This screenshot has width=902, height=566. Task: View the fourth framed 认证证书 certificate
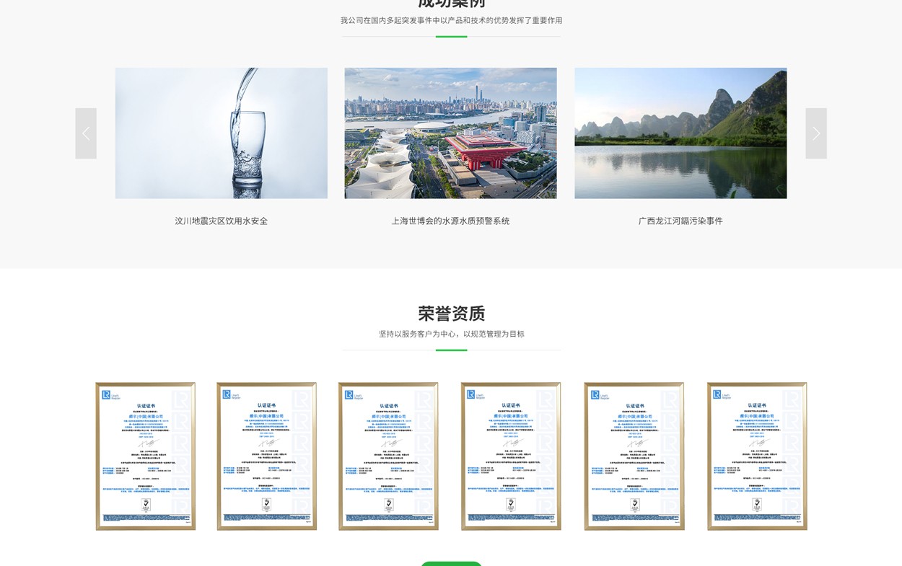click(x=511, y=456)
